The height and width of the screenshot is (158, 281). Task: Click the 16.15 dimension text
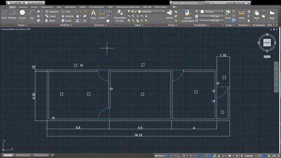click(x=138, y=135)
